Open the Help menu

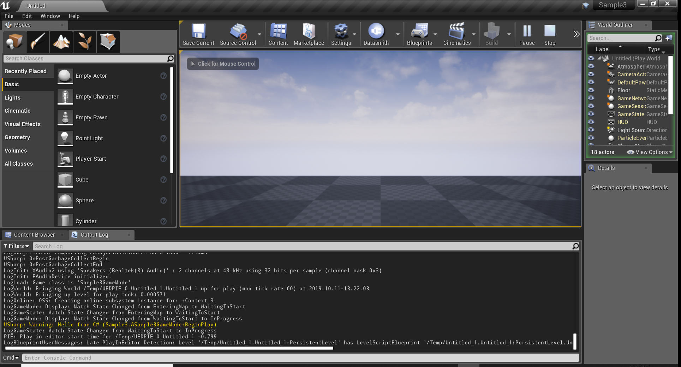point(74,16)
